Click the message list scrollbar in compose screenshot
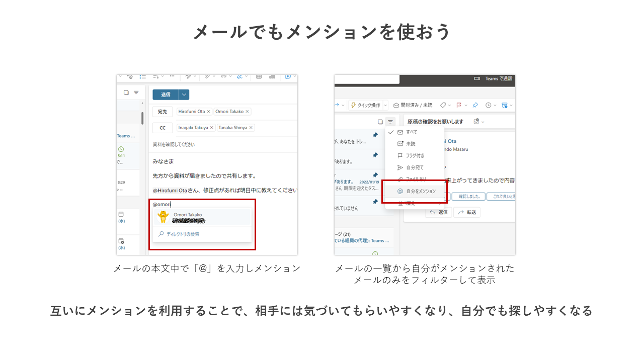This screenshot has height=362, width=644. pos(142,118)
